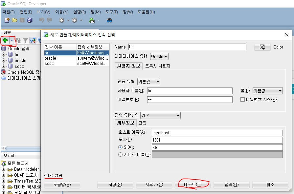Click the Refresh connections icon
294x194 pixels.
coord(18,40)
